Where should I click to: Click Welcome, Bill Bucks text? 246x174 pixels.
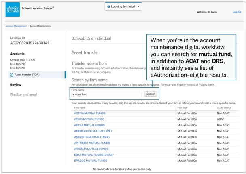pos(207,12)
